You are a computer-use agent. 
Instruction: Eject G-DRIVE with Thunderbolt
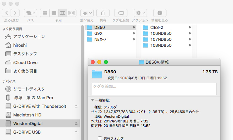[x=76, y=106]
